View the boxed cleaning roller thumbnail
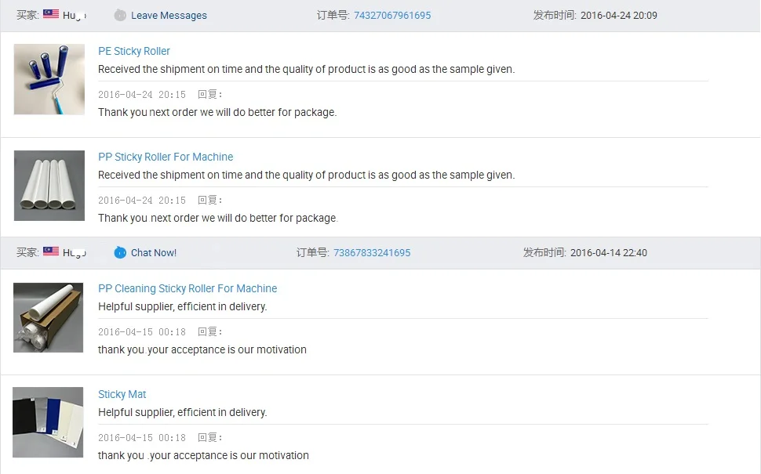 tap(49, 317)
